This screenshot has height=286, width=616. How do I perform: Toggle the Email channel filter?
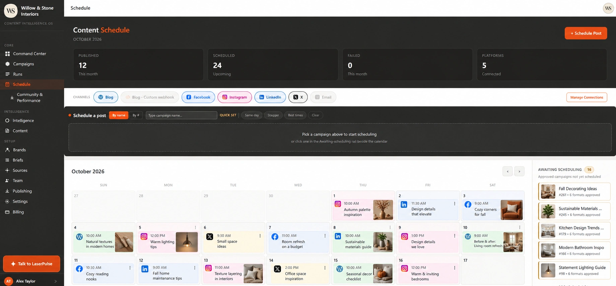323,97
